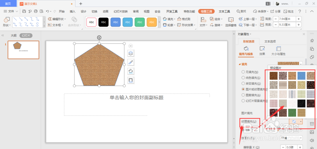The height and width of the screenshot is (149, 317).
Task: Open the 轮廓 outline dropdown
Action: coord(169,25)
